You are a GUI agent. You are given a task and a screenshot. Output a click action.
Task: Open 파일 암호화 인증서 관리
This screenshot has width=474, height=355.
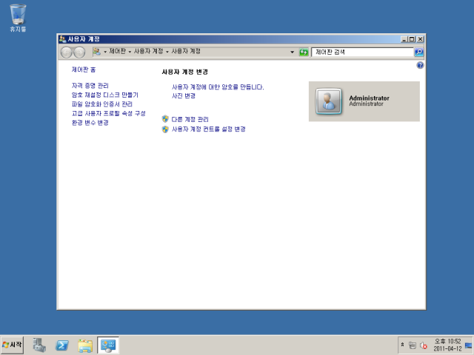pos(102,104)
